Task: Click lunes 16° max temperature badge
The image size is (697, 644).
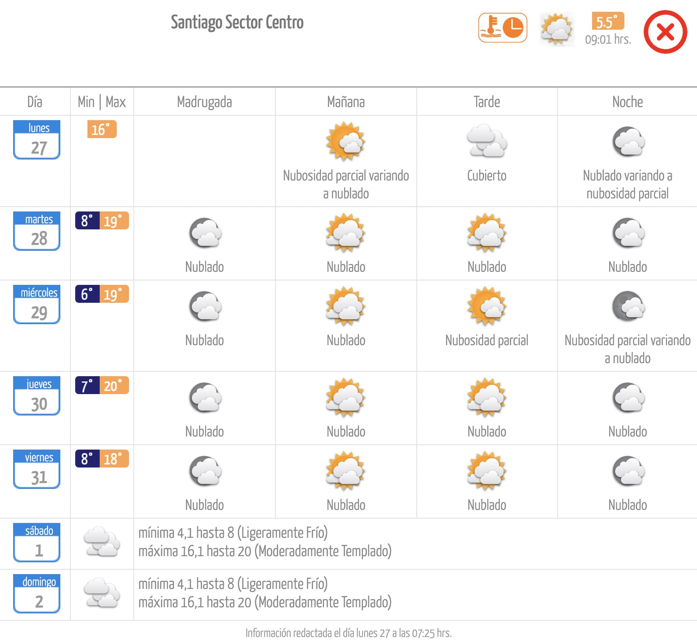Action: pyautogui.click(x=102, y=129)
